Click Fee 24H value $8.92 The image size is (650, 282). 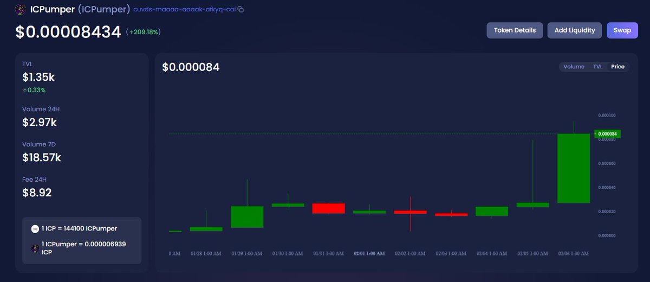pyautogui.click(x=37, y=193)
